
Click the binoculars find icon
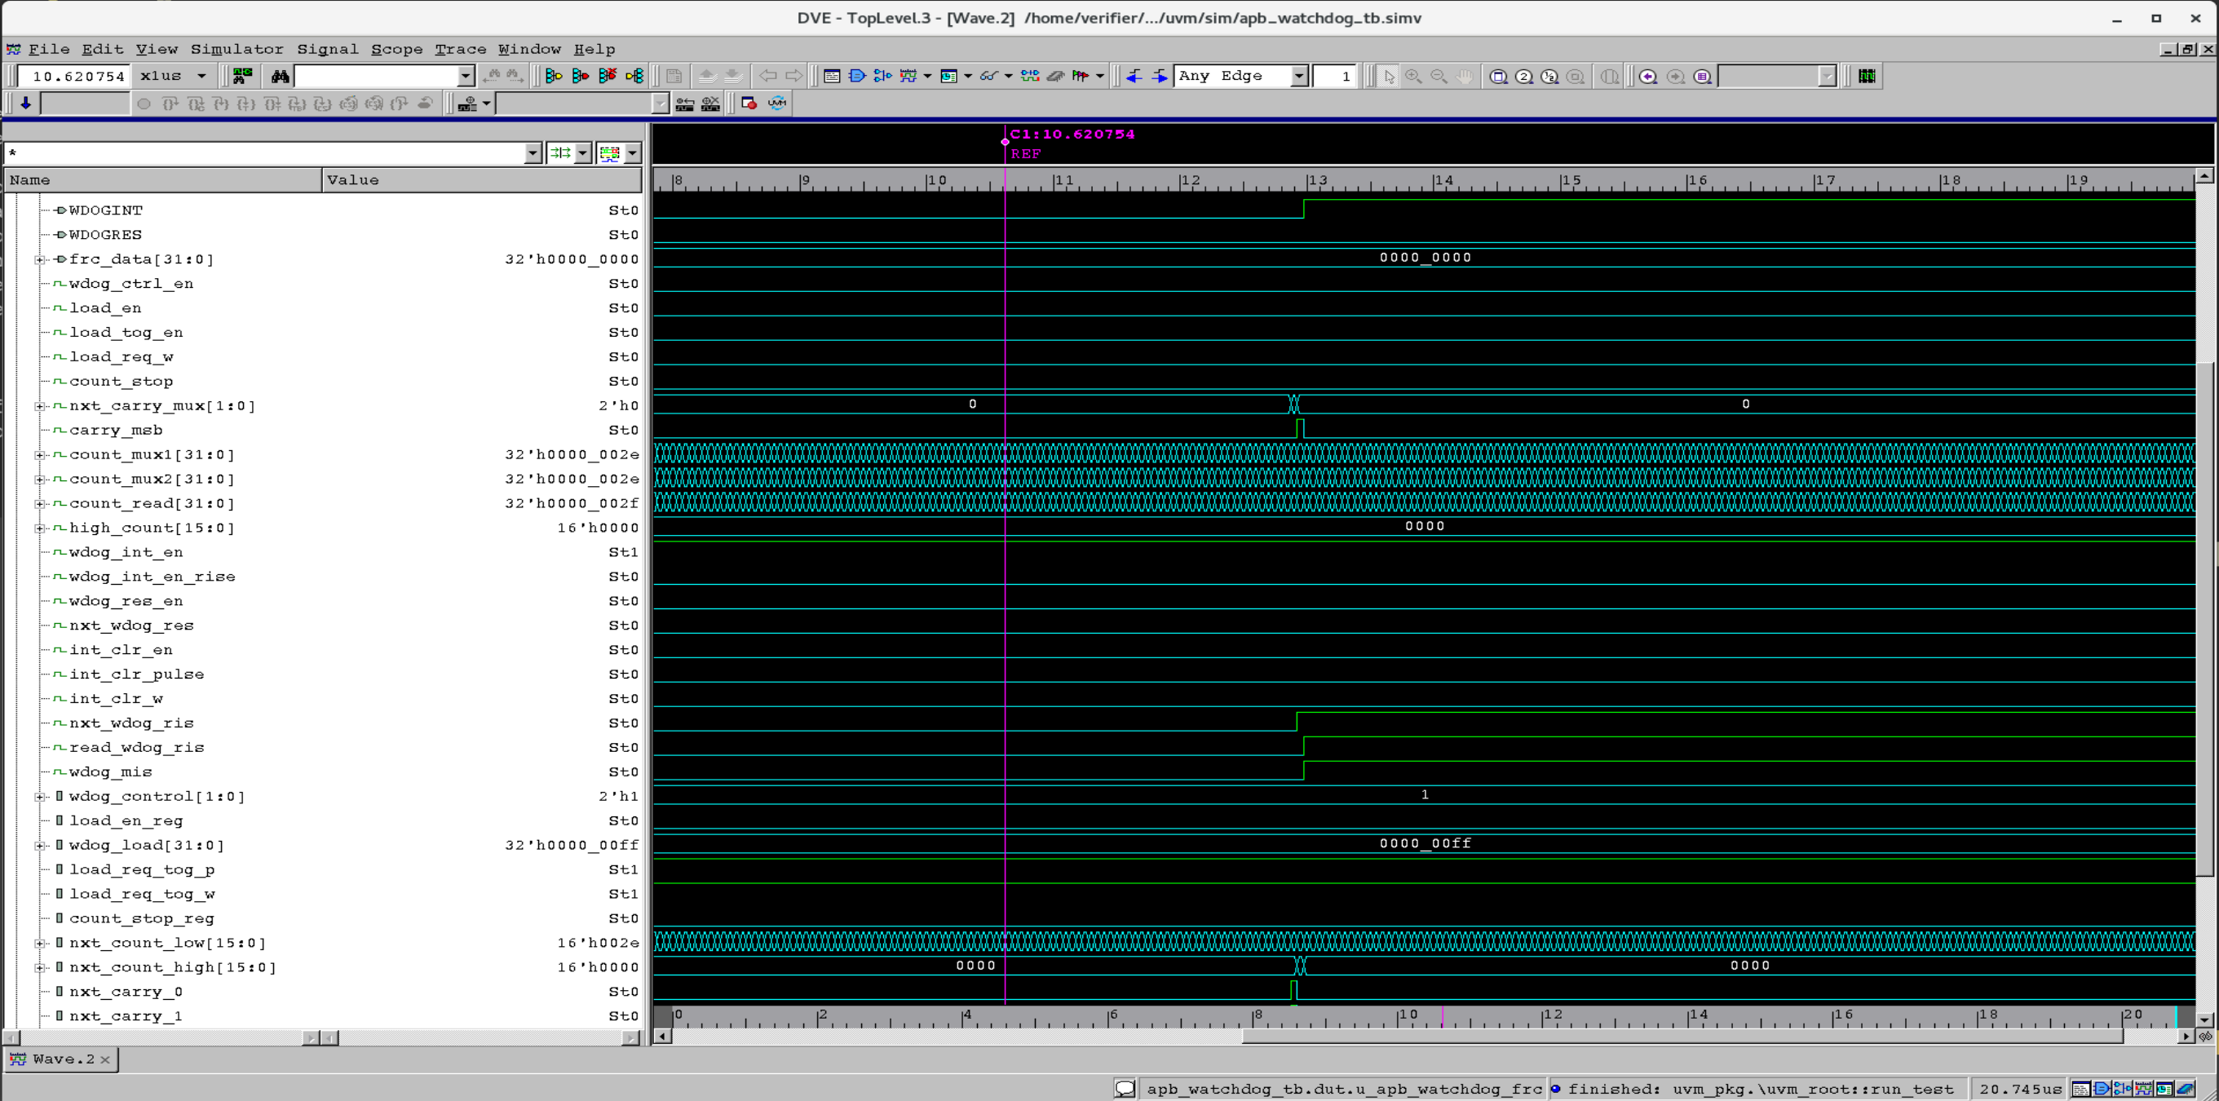(x=280, y=77)
